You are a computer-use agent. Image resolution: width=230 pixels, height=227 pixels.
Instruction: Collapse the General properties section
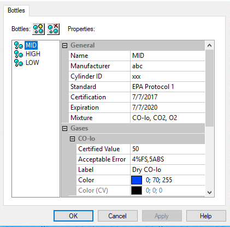tap(65, 45)
